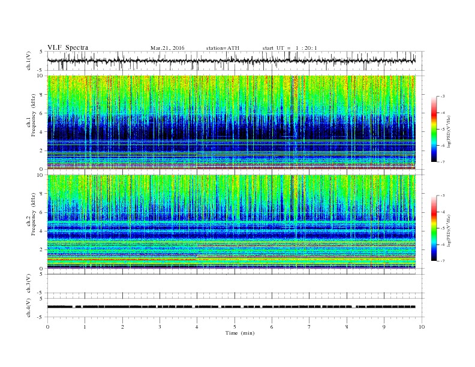Click time axis tick label "0"
This screenshot has height=367, width=475.
(47, 327)
